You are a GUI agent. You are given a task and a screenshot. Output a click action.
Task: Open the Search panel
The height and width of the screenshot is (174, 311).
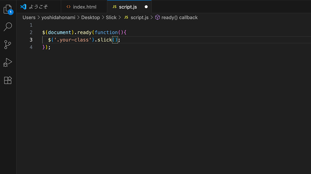8,27
